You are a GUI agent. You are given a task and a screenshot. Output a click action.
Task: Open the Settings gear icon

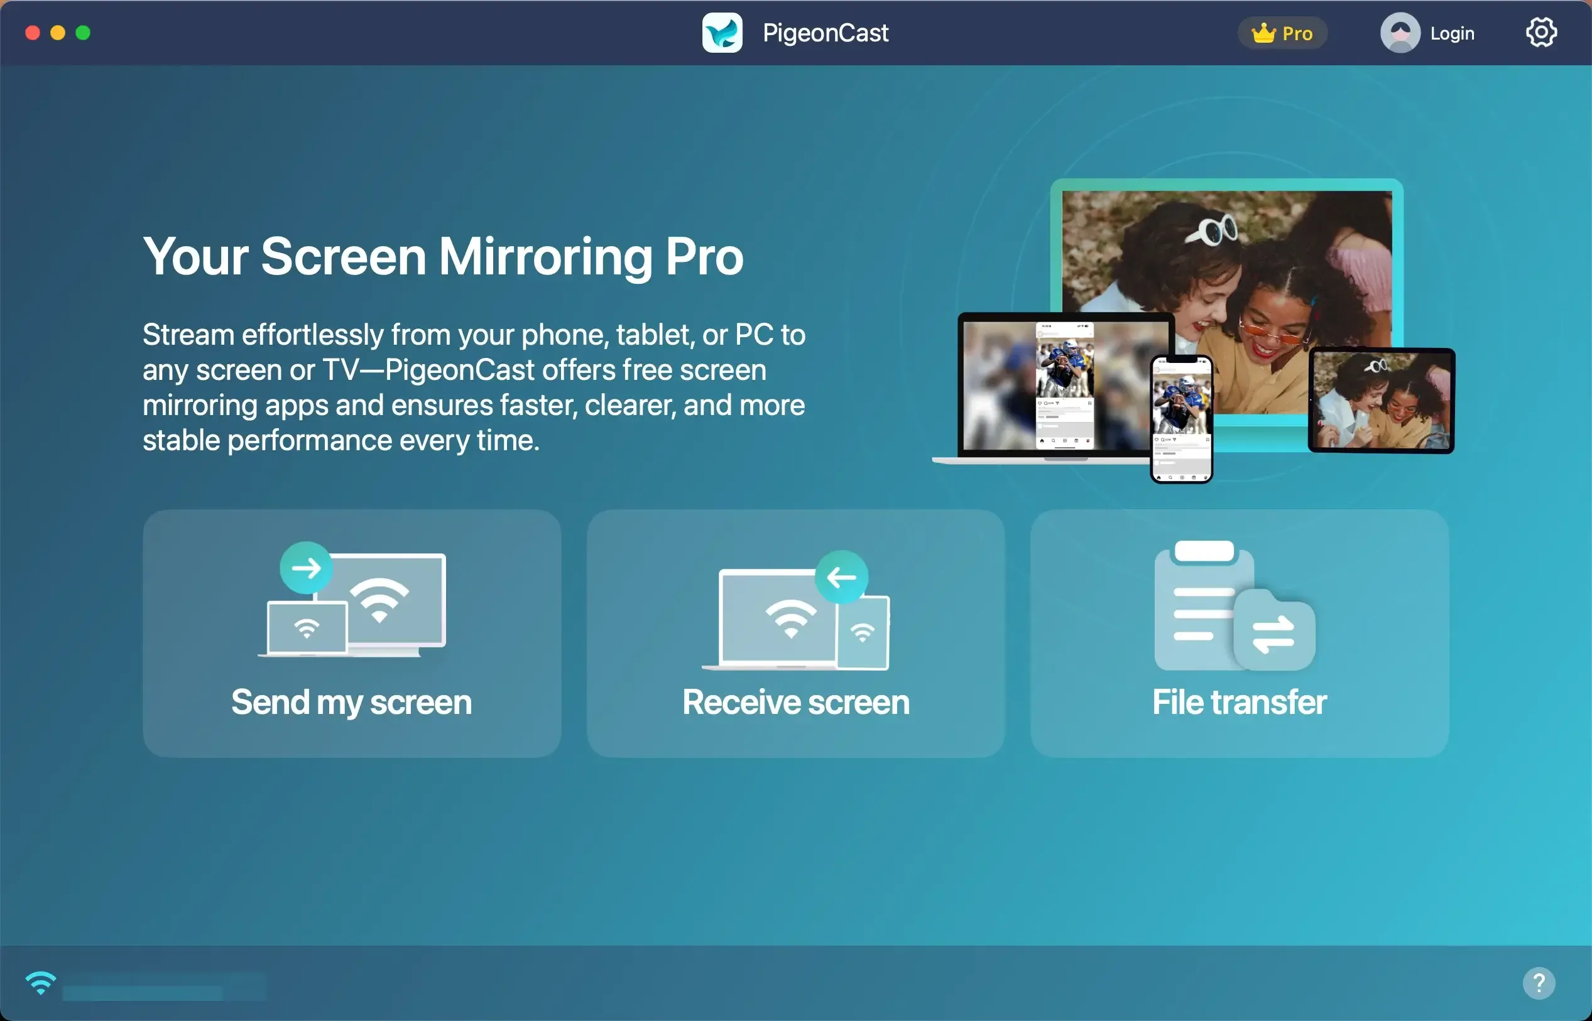(x=1541, y=33)
